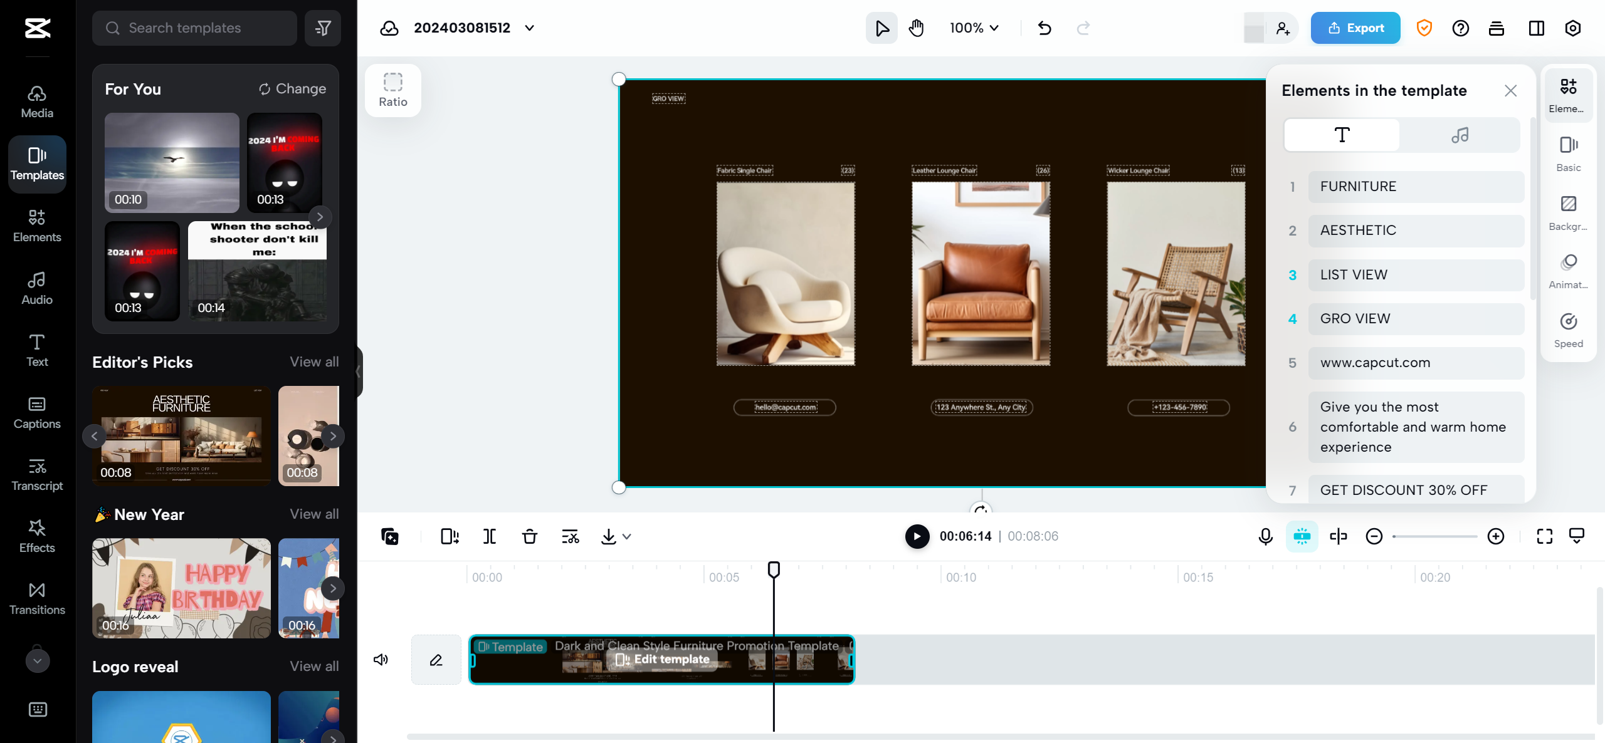This screenshot has width=1605, height=743.
Task: Select the text tab in template elements
Action: tap(1342, 134)
